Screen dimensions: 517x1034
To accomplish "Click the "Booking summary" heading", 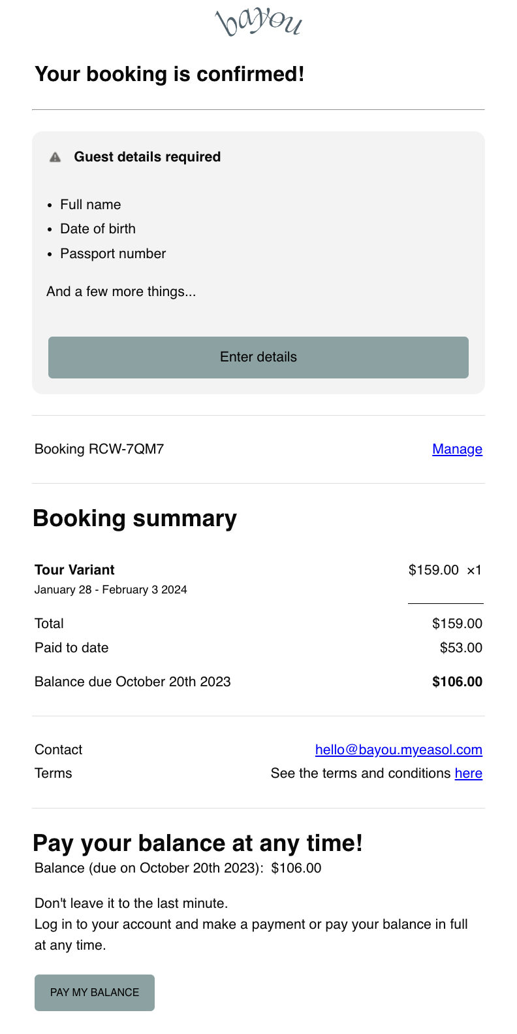I will tap(135, 518).
